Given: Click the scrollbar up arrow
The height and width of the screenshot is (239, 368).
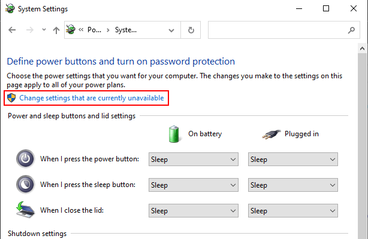Looking at the screenshot, I should pyautogui.click(x=362, y=48).
